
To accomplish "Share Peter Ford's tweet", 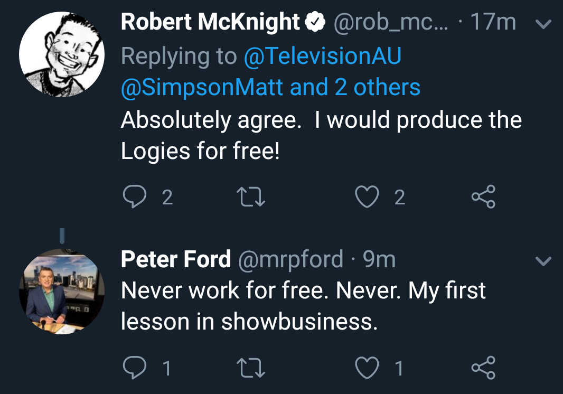I will point(483,368).
